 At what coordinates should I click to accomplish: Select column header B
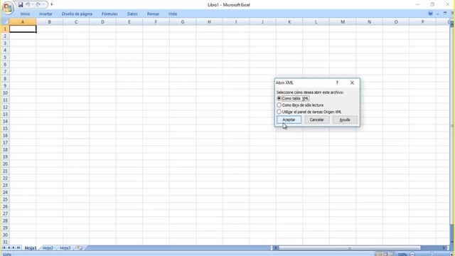click(x=49, y=22)
